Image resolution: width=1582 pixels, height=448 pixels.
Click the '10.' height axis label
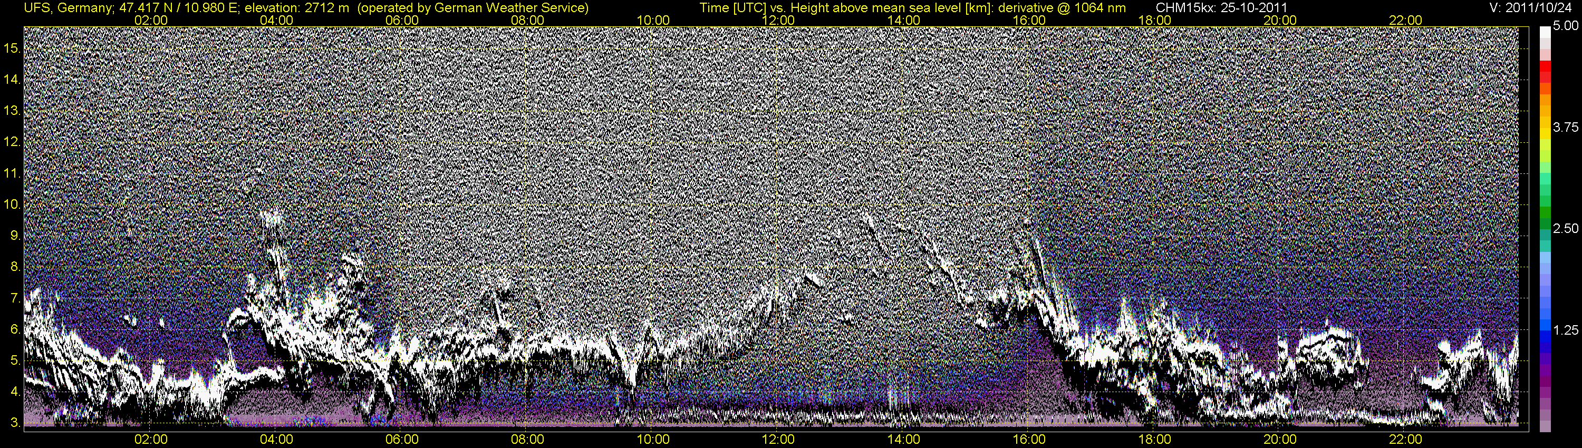tap(12, 204)
